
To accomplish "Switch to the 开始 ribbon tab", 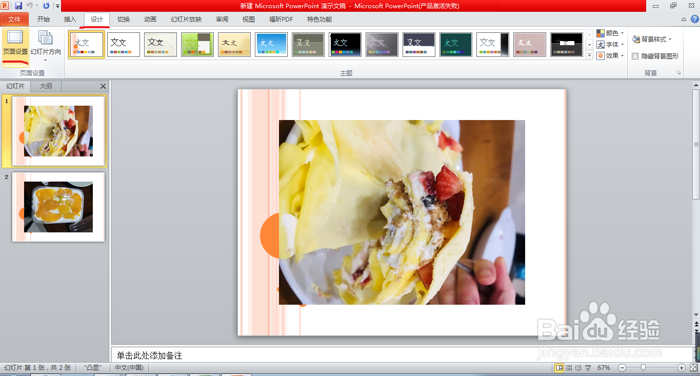I will click(x=44, y=19).
